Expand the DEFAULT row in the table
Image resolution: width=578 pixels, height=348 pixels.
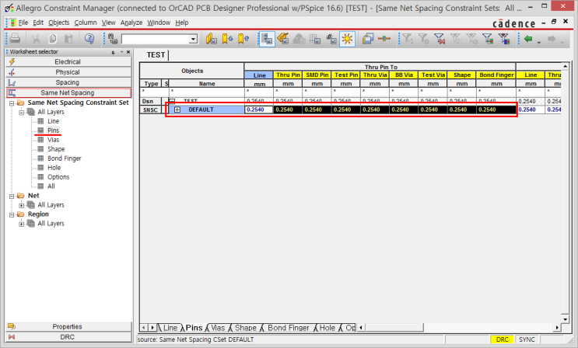pyautogui.click(x=177, y=110)
